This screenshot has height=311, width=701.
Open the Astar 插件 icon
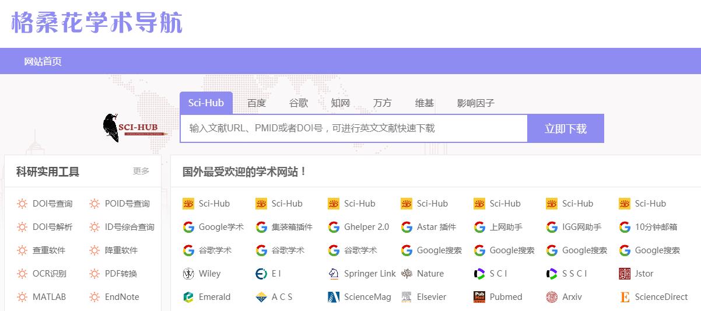point(406,227)
